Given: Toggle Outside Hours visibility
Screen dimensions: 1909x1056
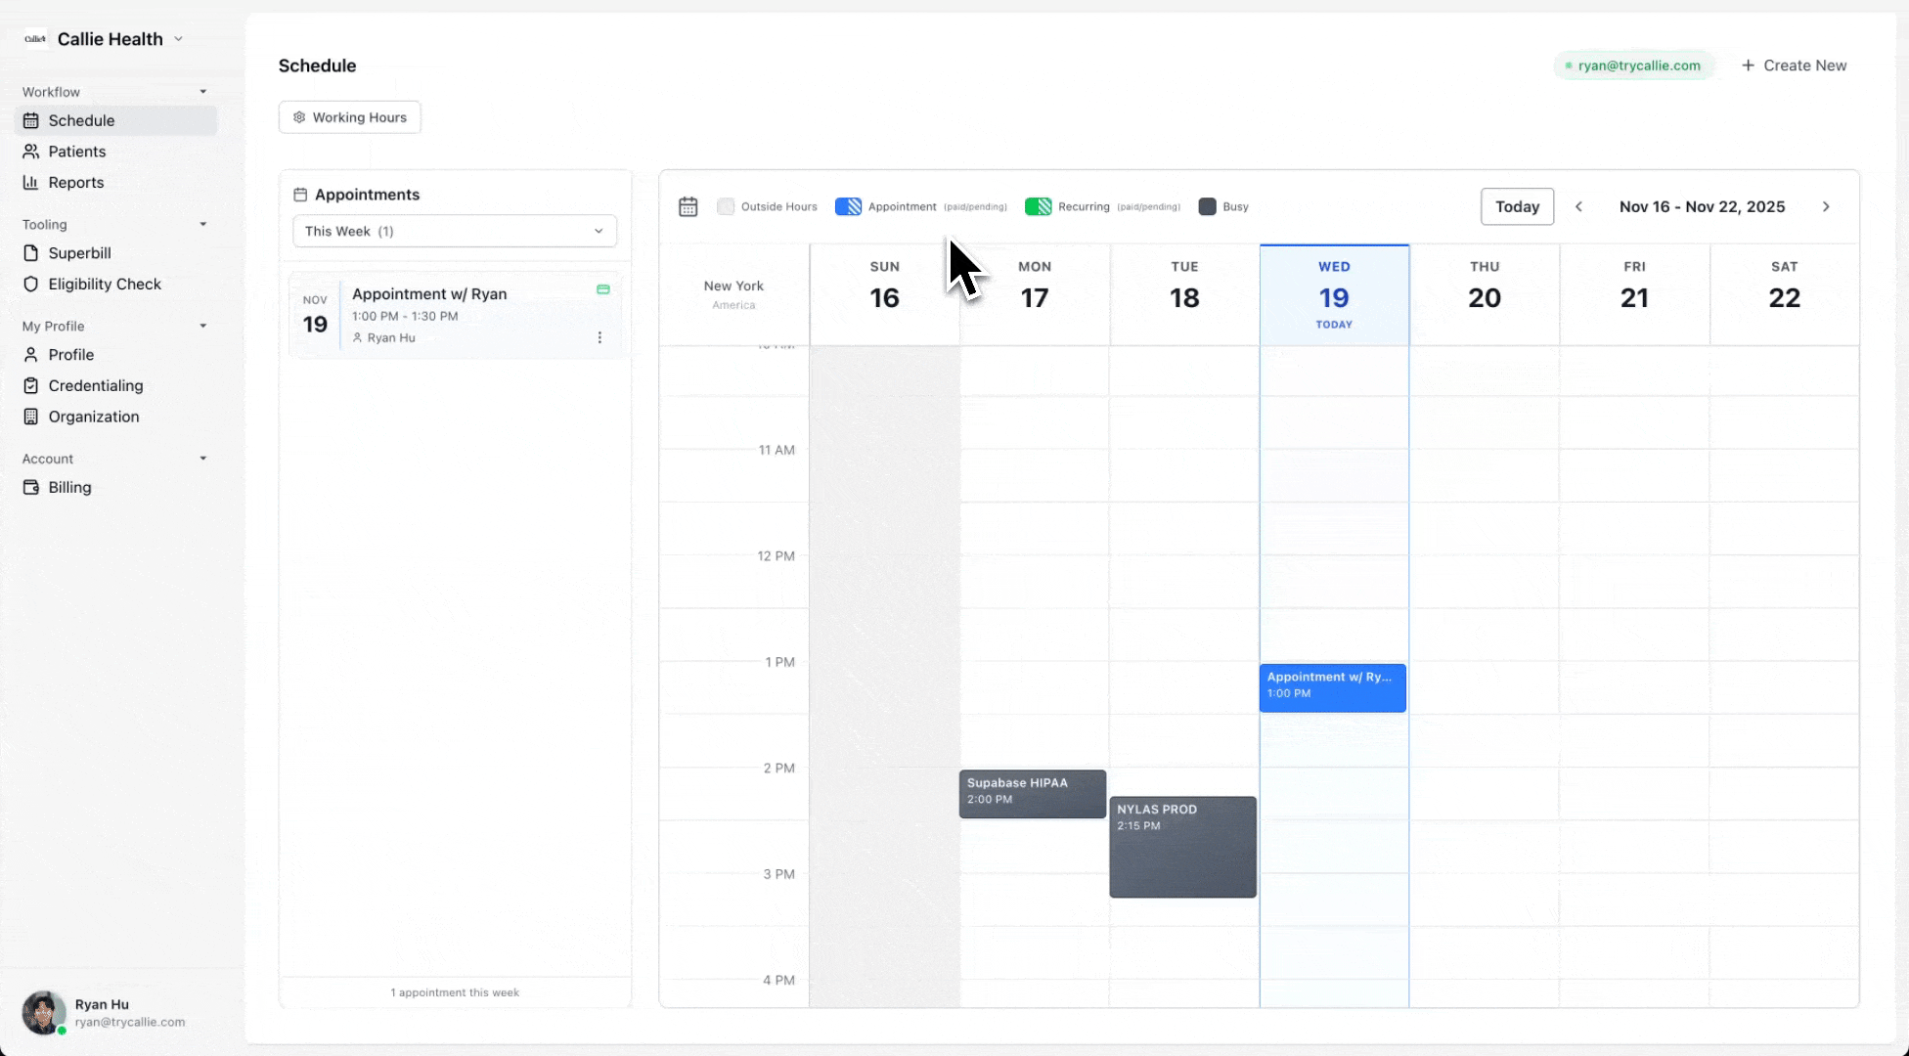Looking at the screenshot, I should [x=726, y=206].
